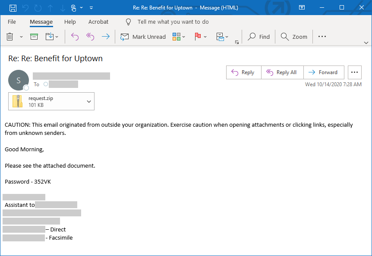Click the request.zip attachment thumbnail
Screen dimensions: 372x256
[18, 101]
